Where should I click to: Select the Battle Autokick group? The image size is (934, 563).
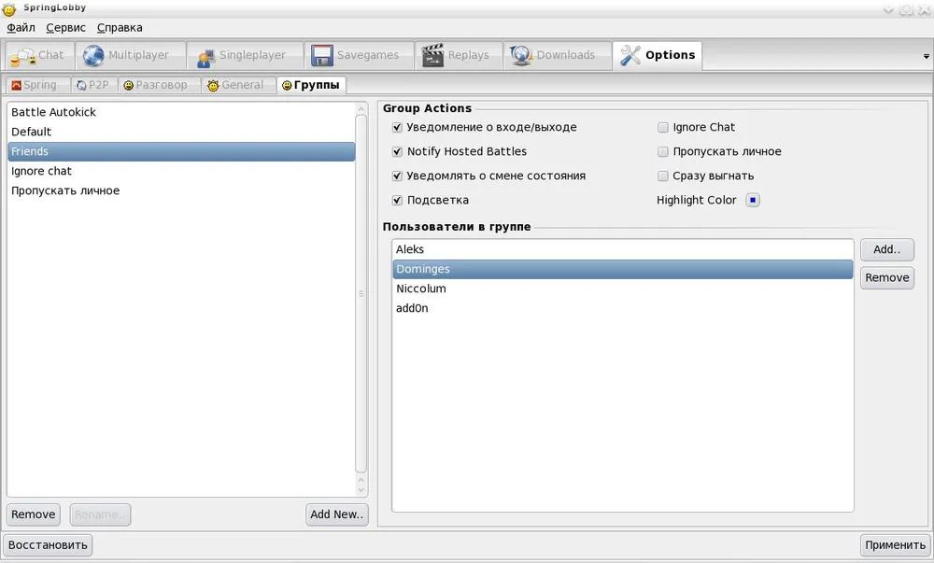pos(53,112)
